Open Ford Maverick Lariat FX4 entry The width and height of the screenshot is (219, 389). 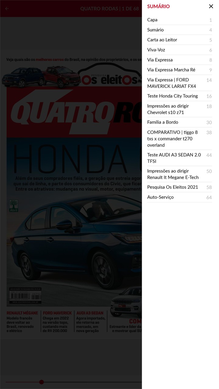coord(179,83)
